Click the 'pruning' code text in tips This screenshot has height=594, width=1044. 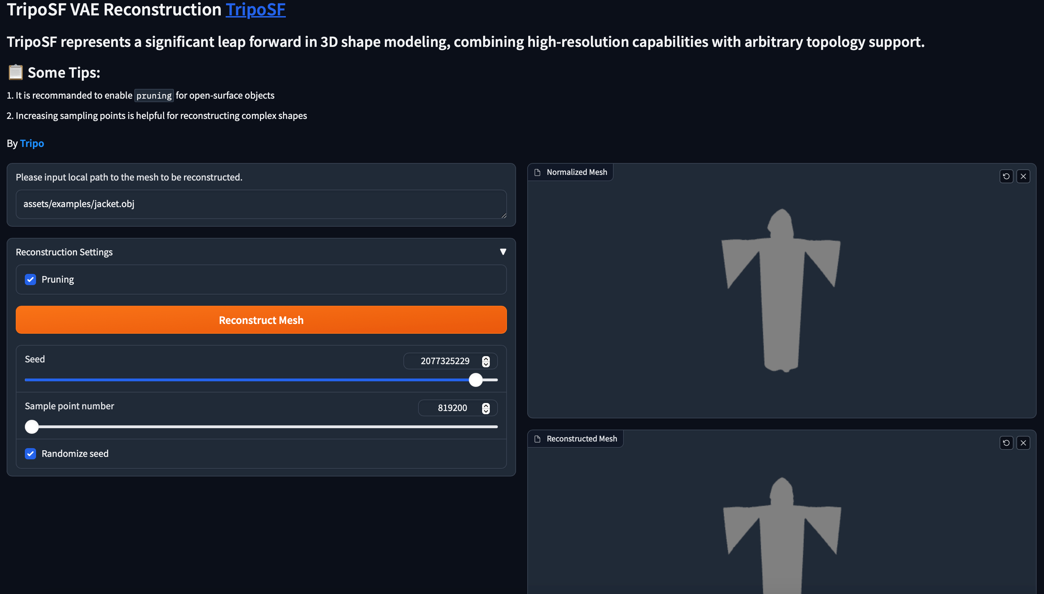(x=154, y=96)
